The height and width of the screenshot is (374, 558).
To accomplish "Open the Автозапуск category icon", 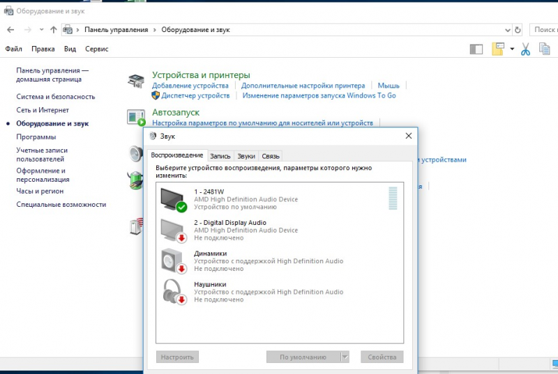I will (136, 118).
